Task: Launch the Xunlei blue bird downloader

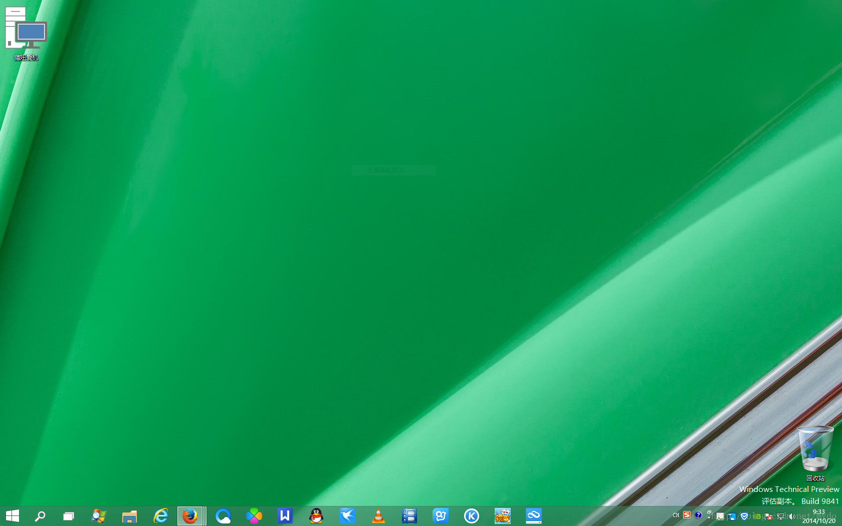Action: (x=347, y=516)
